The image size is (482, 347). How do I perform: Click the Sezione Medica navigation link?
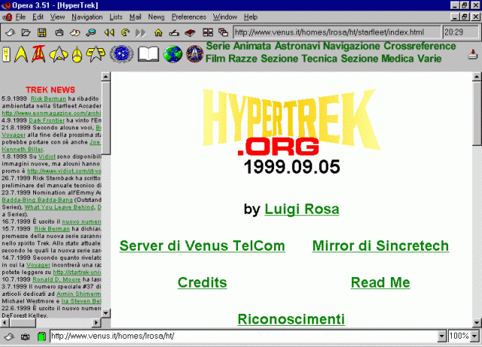click(377, 59)
